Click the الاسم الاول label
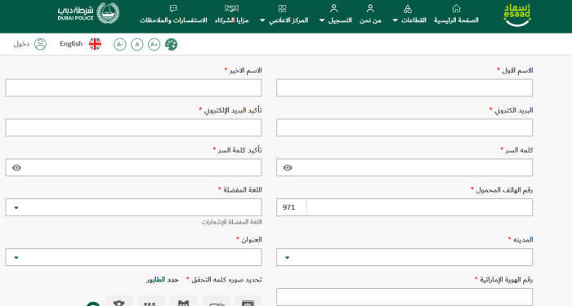This screenshot has height=306, width=572. pos(517,70)
